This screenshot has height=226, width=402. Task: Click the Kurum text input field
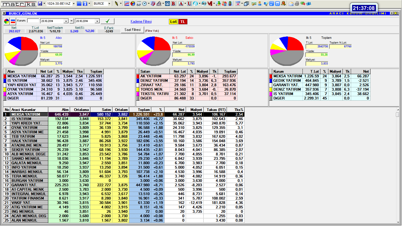click(x=33, y=21)
